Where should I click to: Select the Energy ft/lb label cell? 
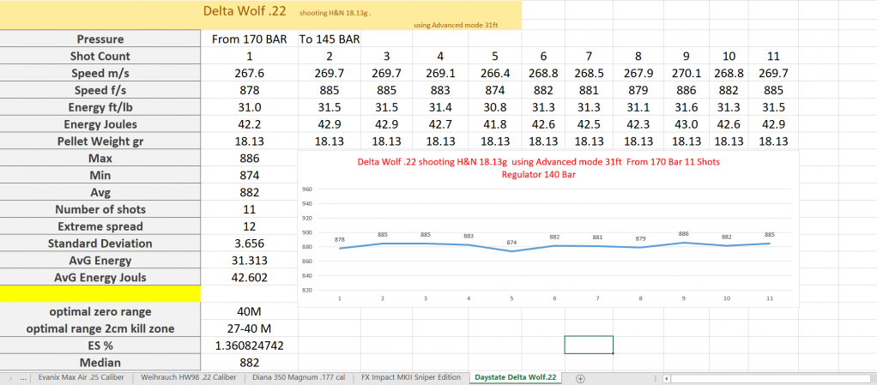coord(100,107)
